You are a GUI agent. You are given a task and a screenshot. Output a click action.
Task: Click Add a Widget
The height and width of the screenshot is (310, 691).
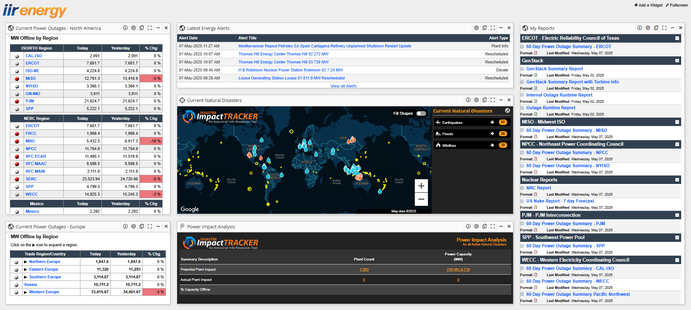pyautogui.click(x=648, y=5)
